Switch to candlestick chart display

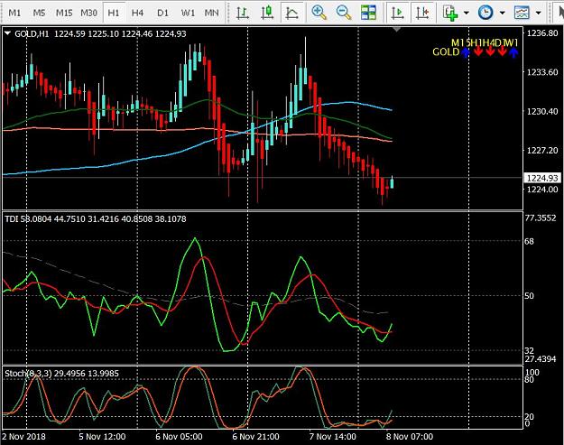pos(267,13)
